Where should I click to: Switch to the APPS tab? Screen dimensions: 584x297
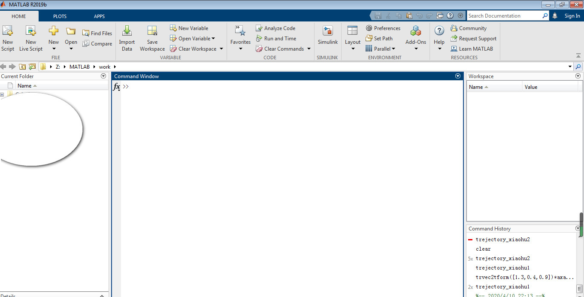tap(99, 16)
